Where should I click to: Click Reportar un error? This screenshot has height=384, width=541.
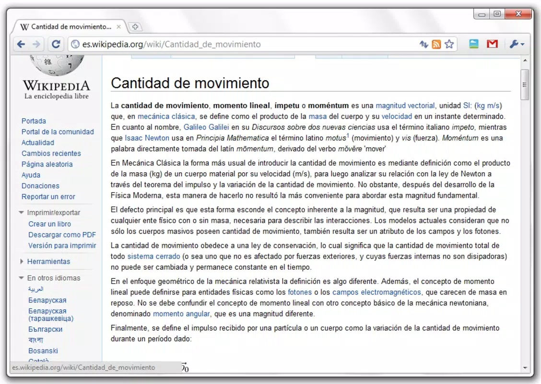click(48, 196)
